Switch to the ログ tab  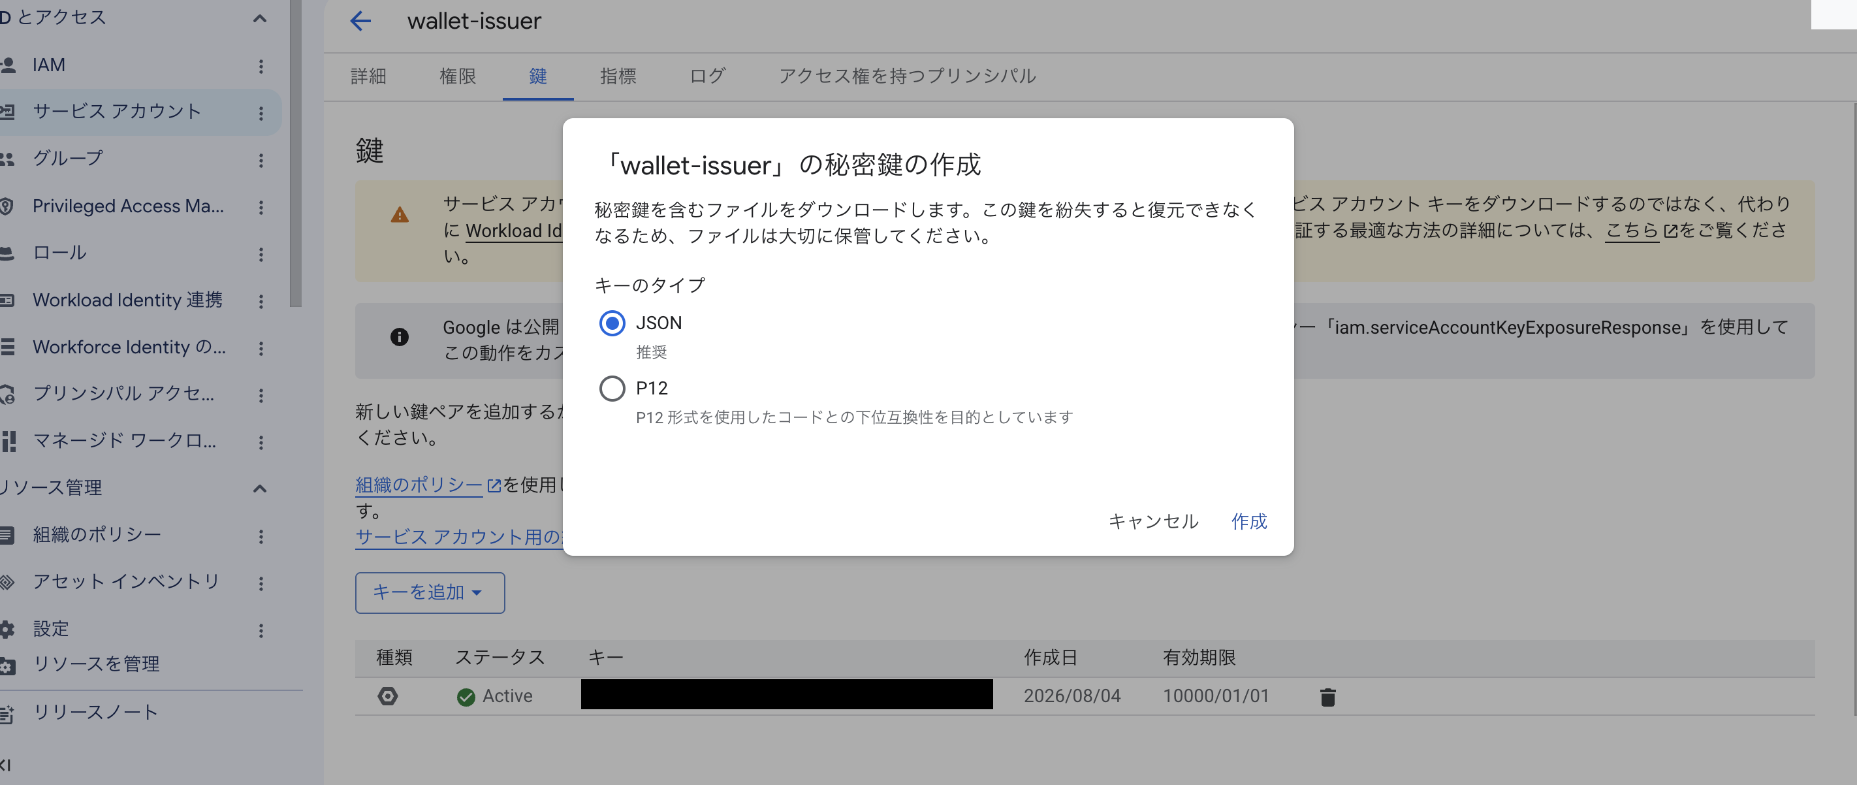[x=707, y=76]
